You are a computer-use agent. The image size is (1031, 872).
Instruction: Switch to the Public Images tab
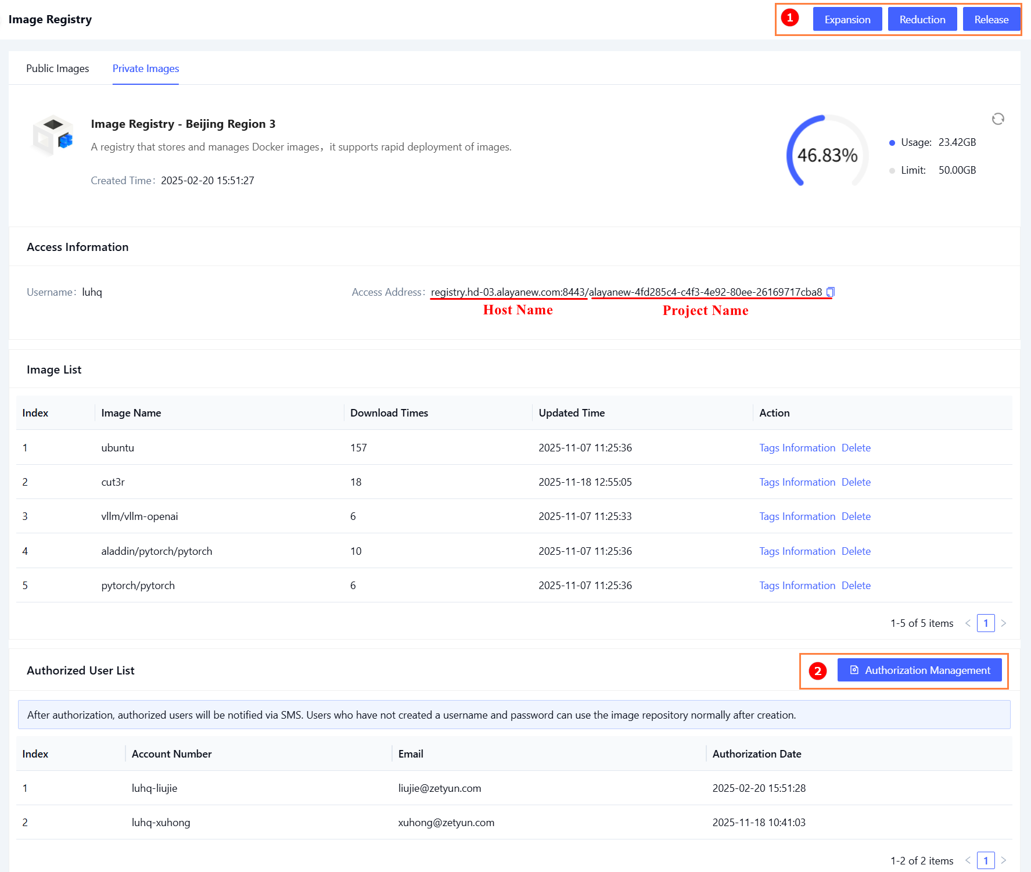tap(58, 69)
